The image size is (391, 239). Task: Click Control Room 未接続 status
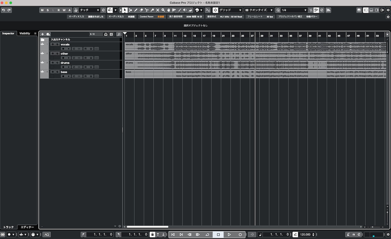(152, 17)
